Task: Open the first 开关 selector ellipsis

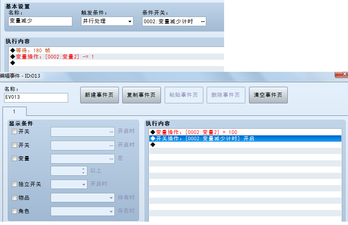Action: point(111,132)
